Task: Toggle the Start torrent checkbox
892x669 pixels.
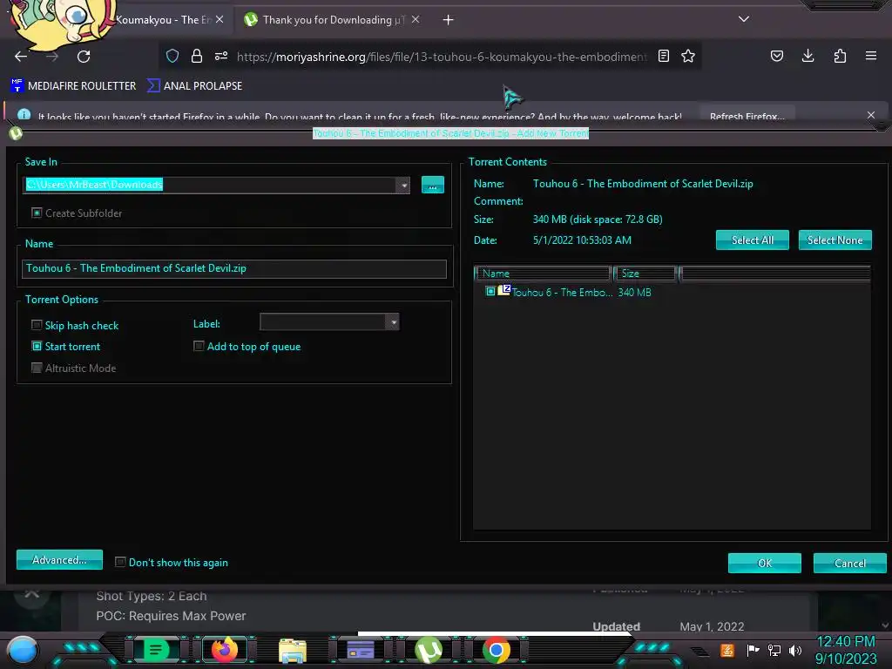Action: [x=37, y=346]
